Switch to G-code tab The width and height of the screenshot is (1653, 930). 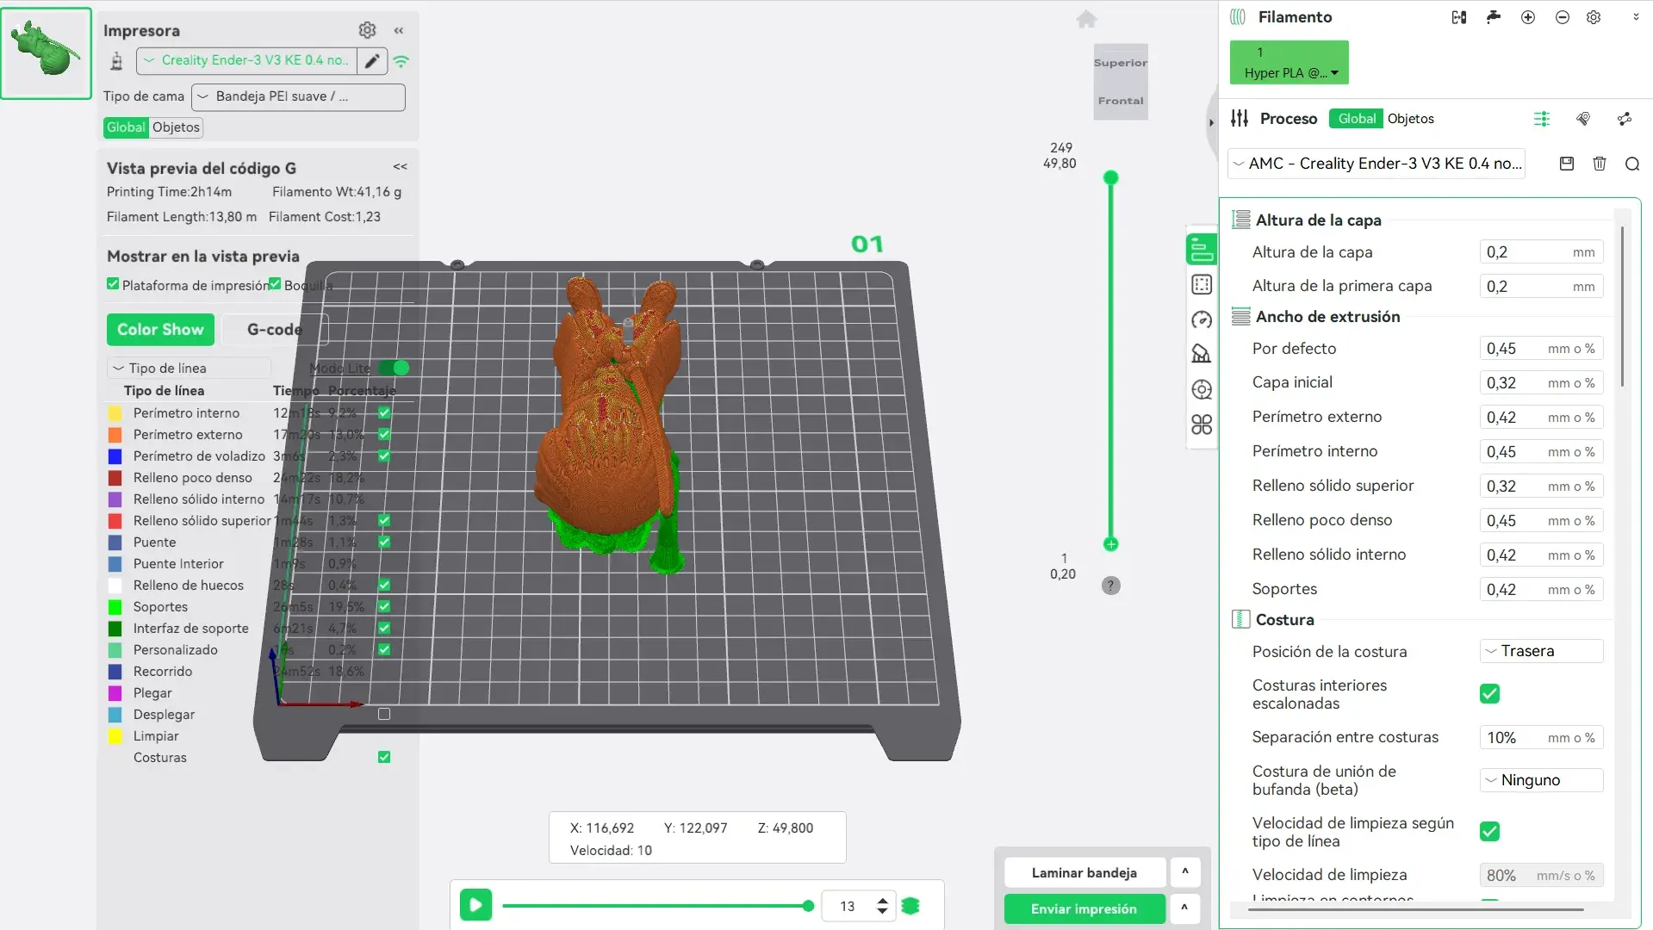point(274,330)
